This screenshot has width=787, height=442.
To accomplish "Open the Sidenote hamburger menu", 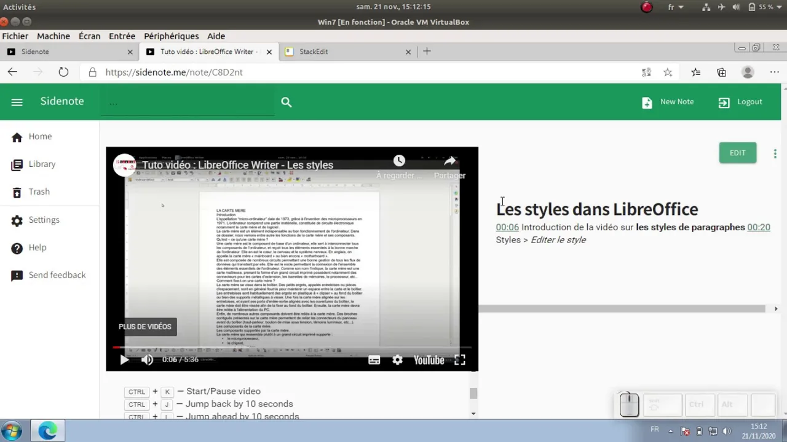I will tap(17, 102).
